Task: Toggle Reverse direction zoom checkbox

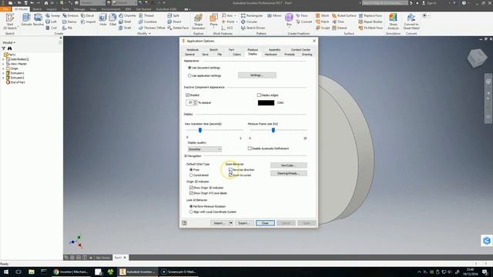Action: [x=230, y=169]
